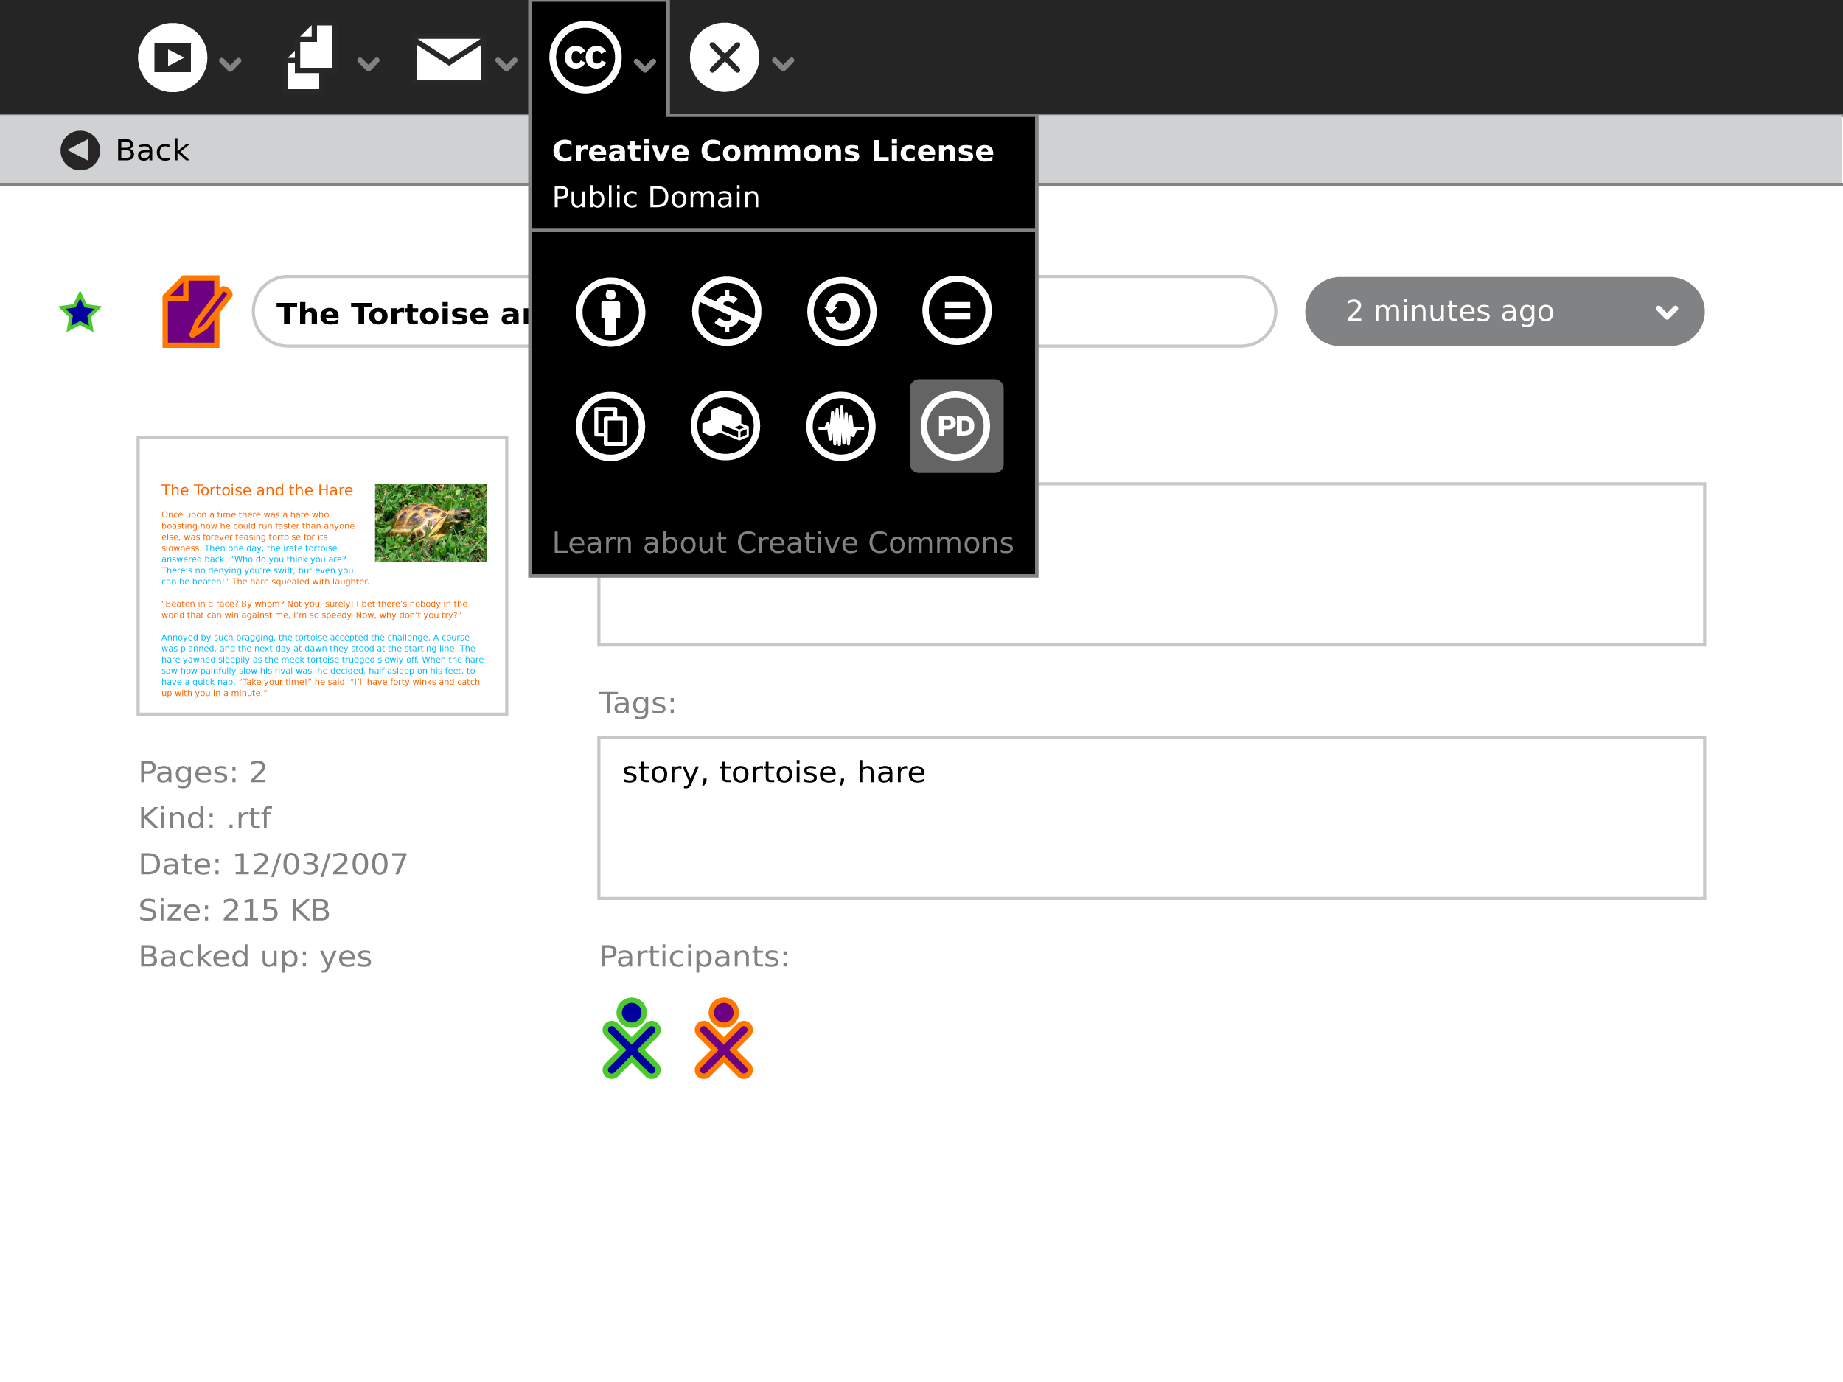Select the No Derivatives license icon
1843x1382 pixels.
pos(955,312)
